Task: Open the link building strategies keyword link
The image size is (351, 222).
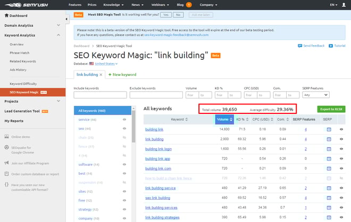Action: click(x=162, y=217)
